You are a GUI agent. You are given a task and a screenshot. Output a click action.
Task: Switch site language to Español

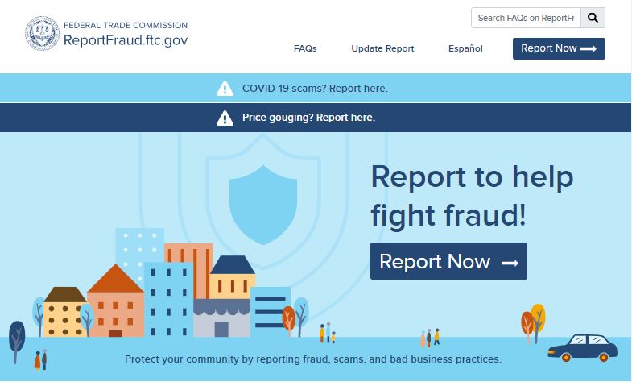[465, 48]
